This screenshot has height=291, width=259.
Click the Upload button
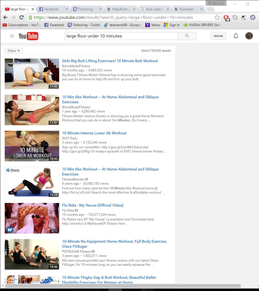coord(218,36)
